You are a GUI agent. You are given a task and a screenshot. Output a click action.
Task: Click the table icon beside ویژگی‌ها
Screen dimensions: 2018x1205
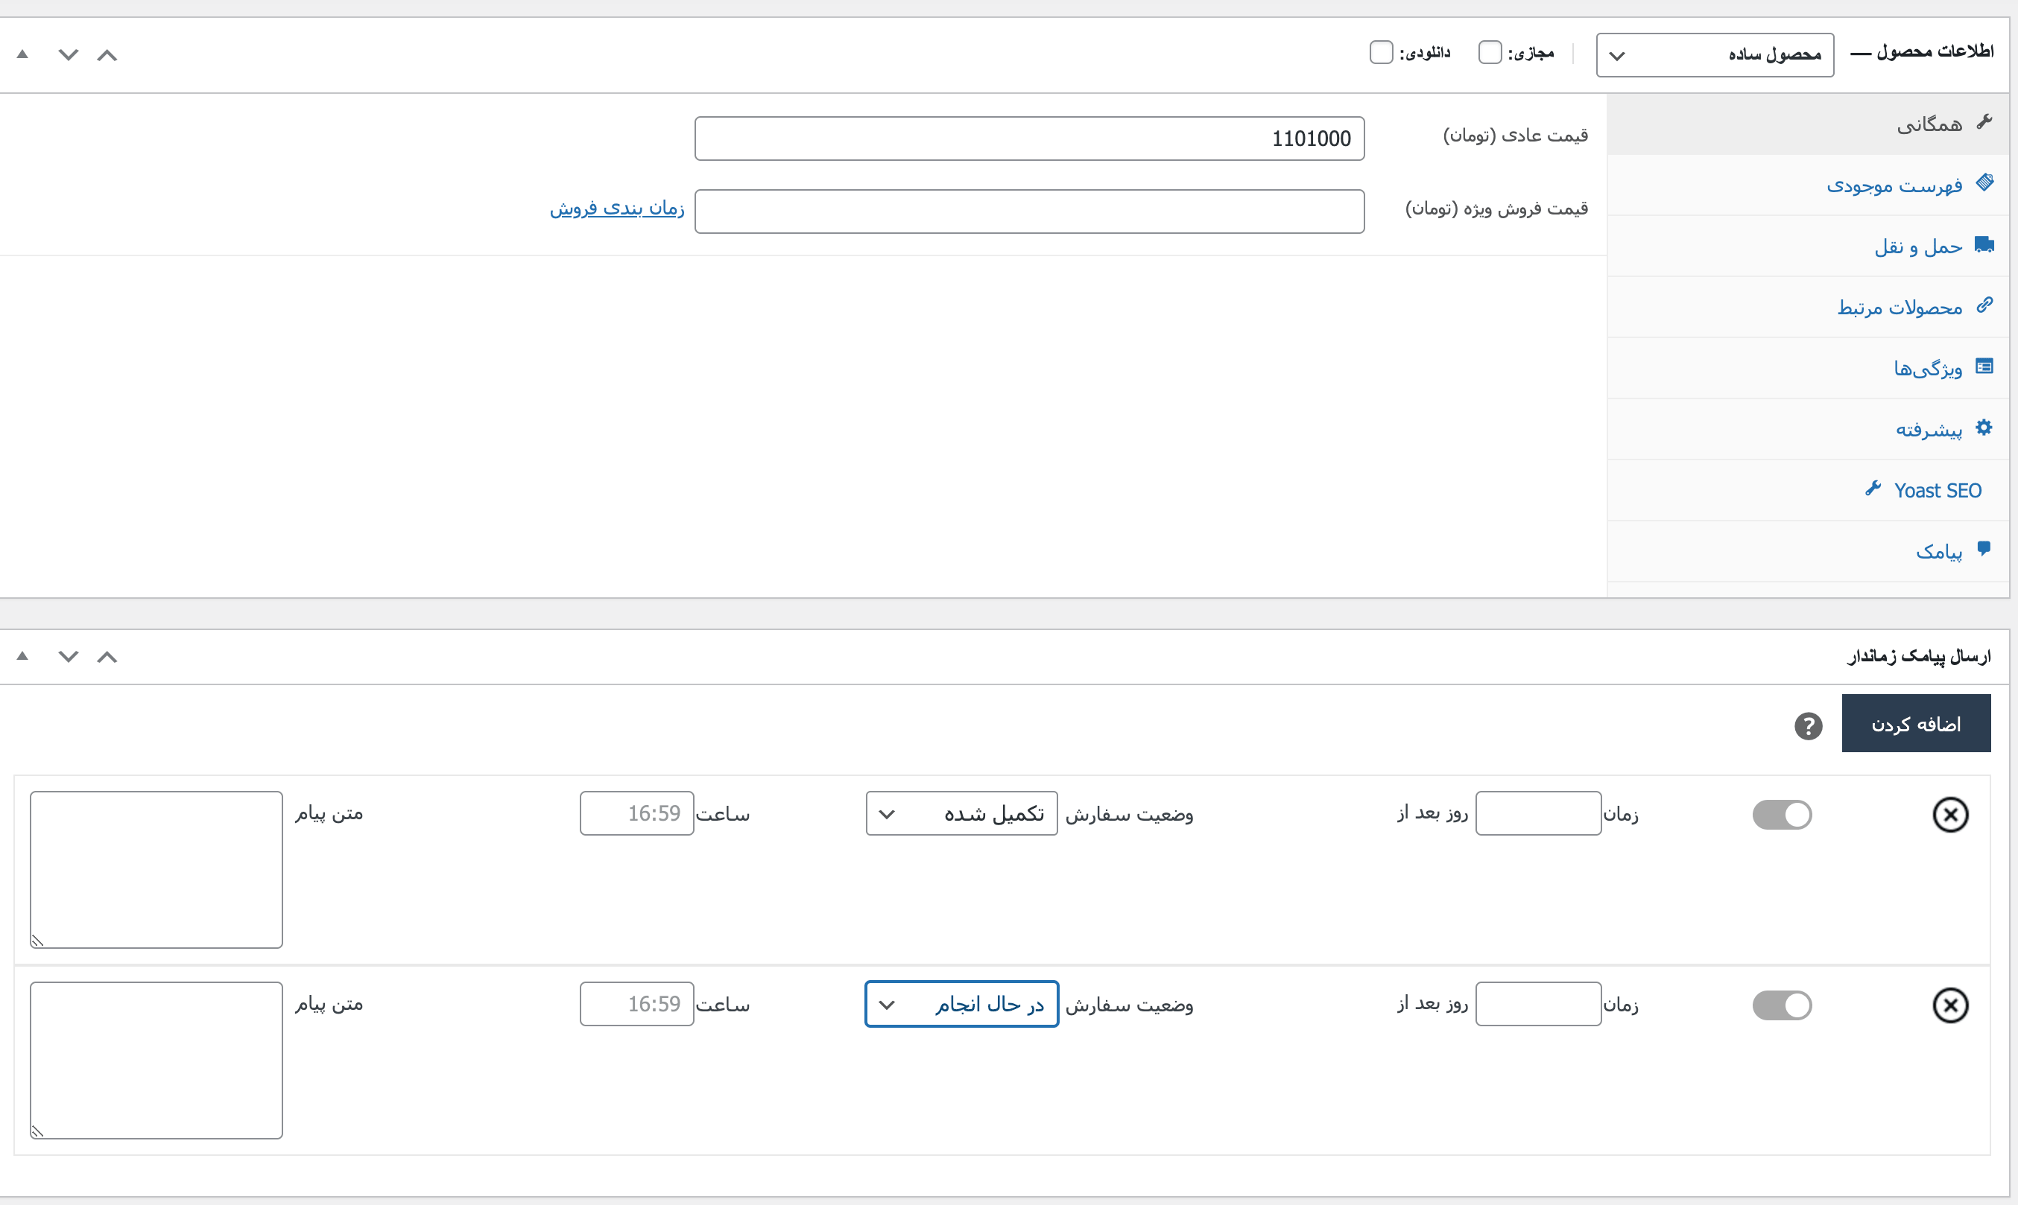point(1984,366)
